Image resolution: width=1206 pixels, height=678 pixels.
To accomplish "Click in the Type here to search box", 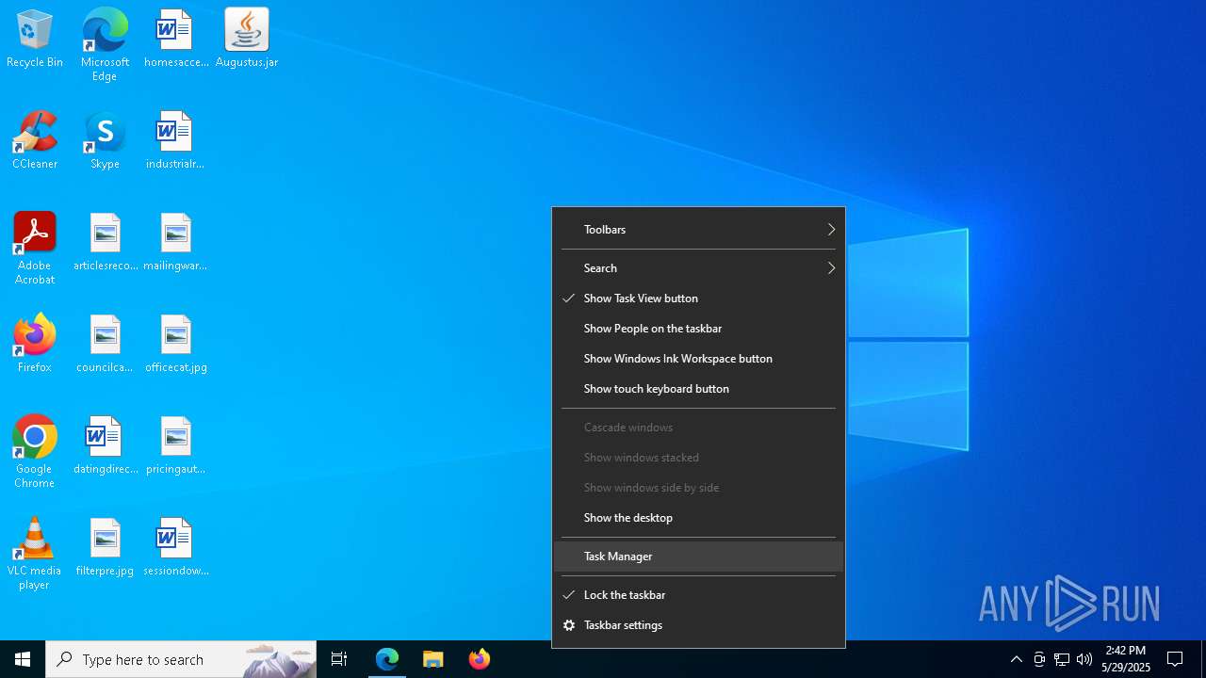I will pyautogui.click(x=181, y=659).
